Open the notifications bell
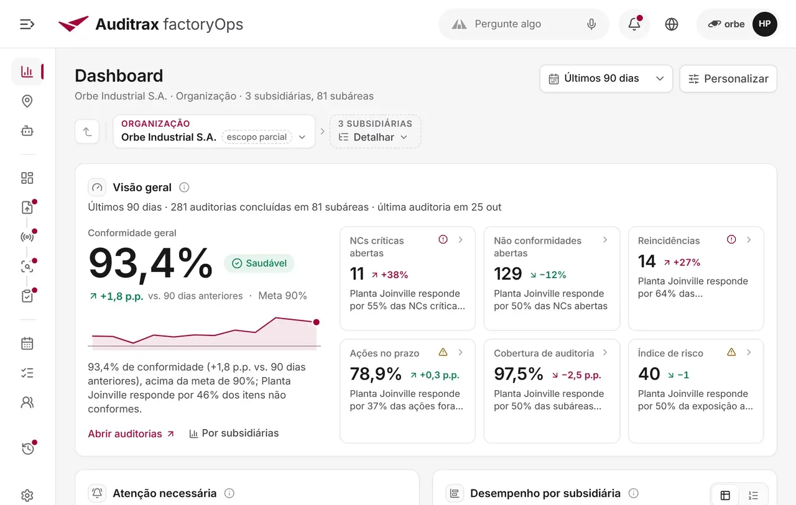The image size is (796, 505). coord(634,24)
